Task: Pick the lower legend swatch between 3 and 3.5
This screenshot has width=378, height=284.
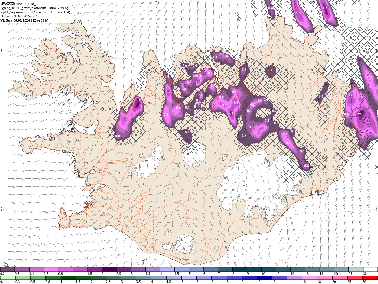Action: pyautogui.click(x=128, y=278)
